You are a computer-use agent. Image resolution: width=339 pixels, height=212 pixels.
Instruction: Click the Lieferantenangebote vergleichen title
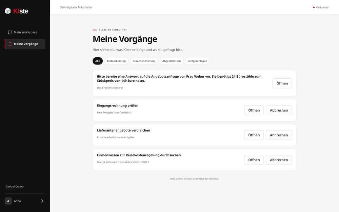(x=123, y=130)
